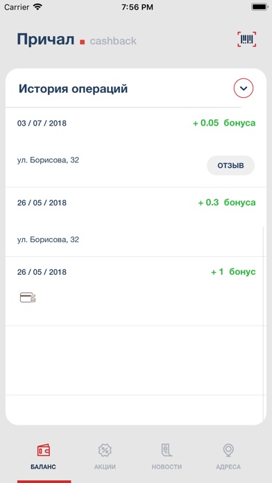
Task: Open the АДРЕСА location pin icon
Action: [228, 450]
